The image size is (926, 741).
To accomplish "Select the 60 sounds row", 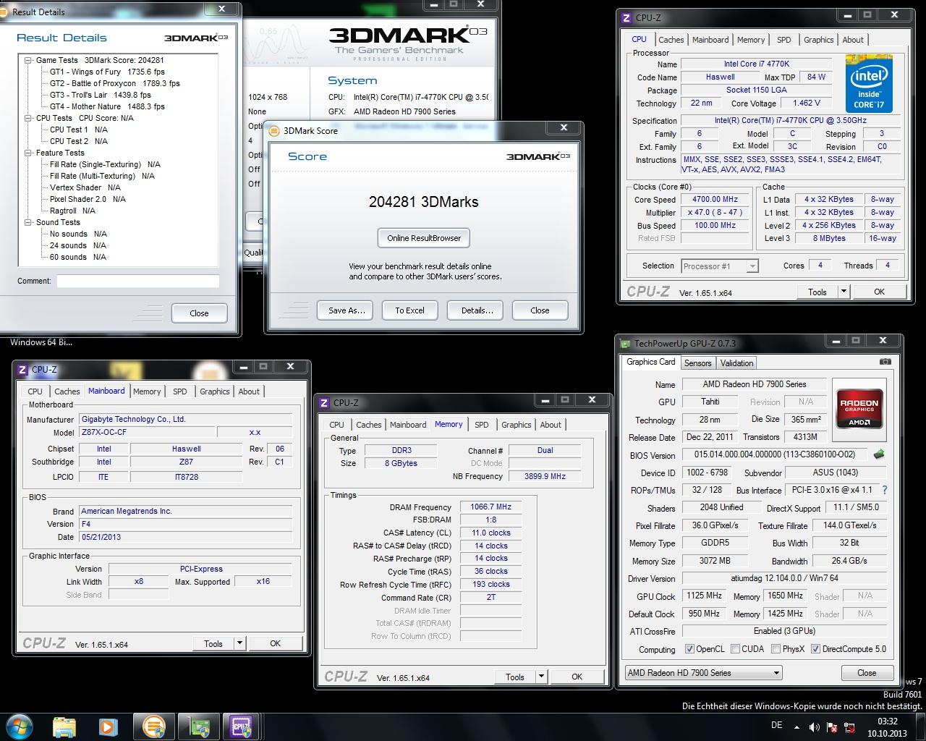I will click(x=78, y=257).
